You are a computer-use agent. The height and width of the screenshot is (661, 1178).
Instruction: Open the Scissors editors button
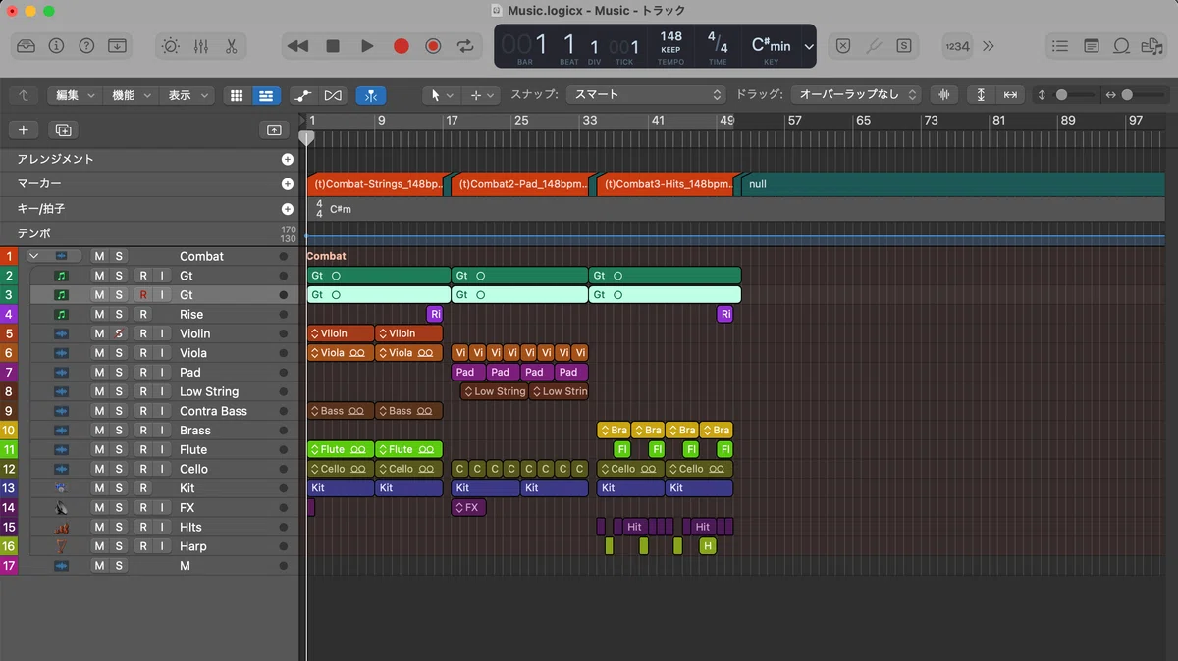pos(231,46)
